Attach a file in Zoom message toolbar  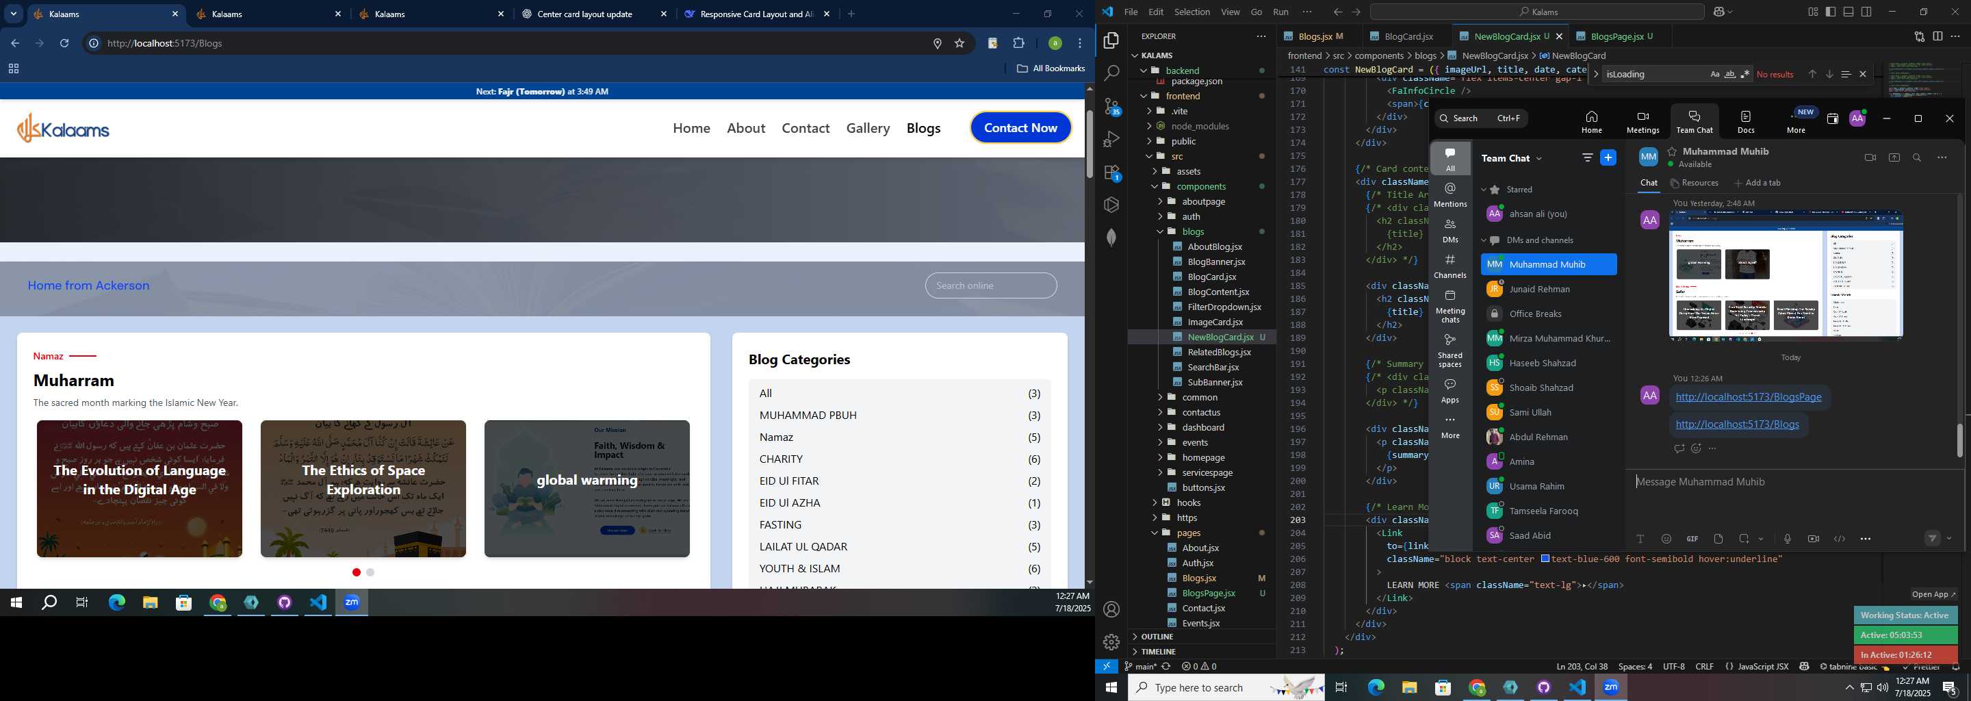pos(1718,539)
